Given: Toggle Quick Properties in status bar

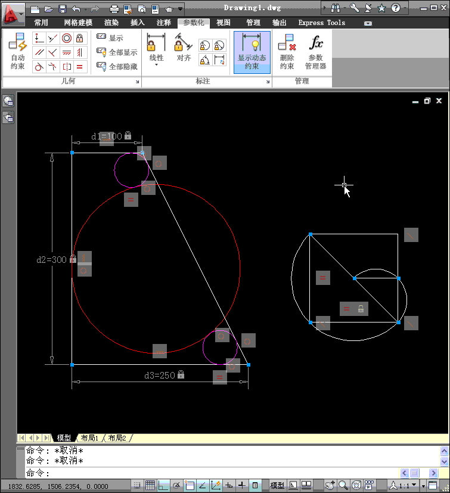Looking at the screenshot, I should click(255, 485).
